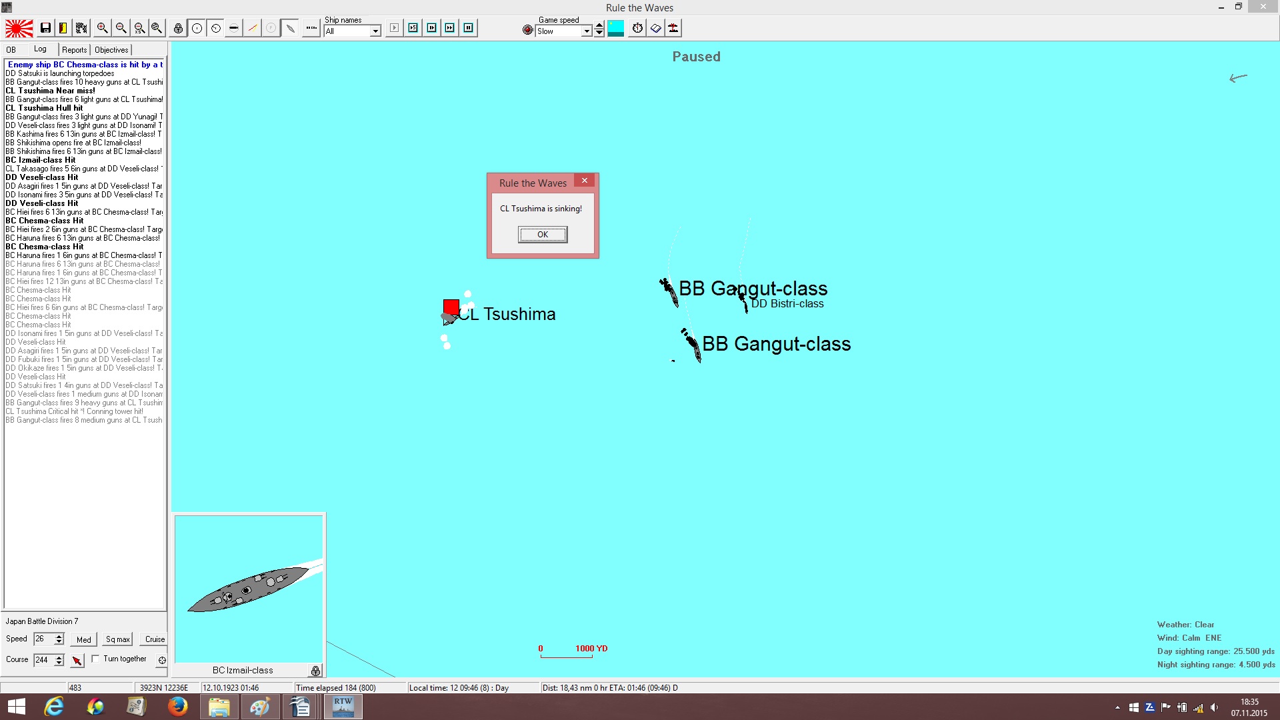The height and width of the screenshot is (720, 1280).
Task: Click the dotted line toolbar icon
Action: 311,28
